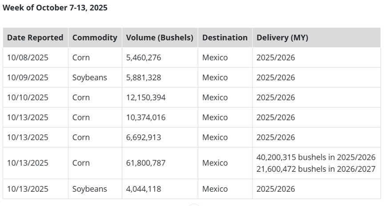
Task: Select the Week of October 7-13 heading
Action: (x=55, y=8)
